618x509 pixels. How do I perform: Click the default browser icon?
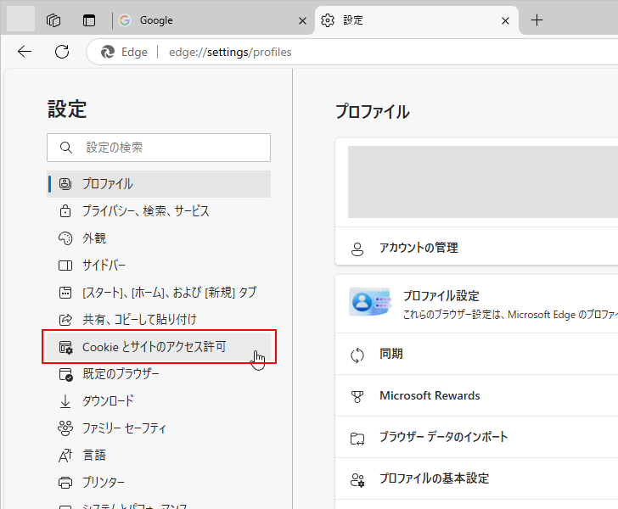pyautogui.click(x=65, y=374)
